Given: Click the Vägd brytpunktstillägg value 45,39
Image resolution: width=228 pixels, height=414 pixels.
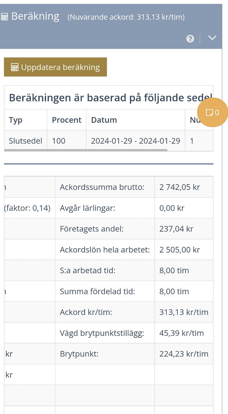Looking at the screenshot, I should click(x=182, y=333).
